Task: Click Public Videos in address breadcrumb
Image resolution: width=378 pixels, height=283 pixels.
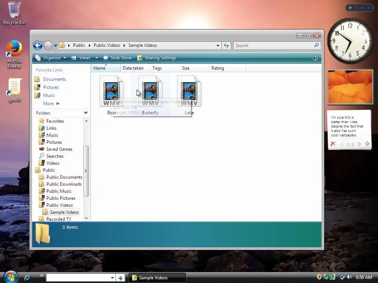Action: [107, 45]
